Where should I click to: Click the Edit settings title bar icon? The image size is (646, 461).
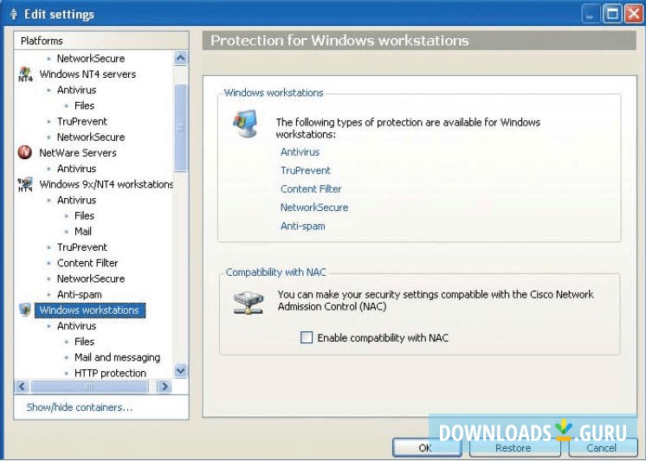click(14, 15)
